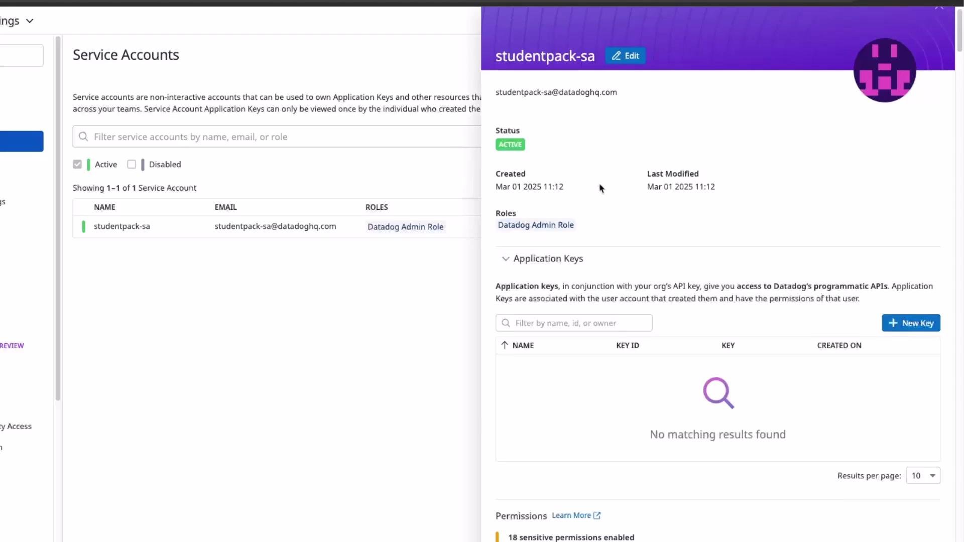The width and height of the screenshot is (964, 542).
Task: Focus the Filter by name, id, or owner field
Action: click(x=574, y=323)
